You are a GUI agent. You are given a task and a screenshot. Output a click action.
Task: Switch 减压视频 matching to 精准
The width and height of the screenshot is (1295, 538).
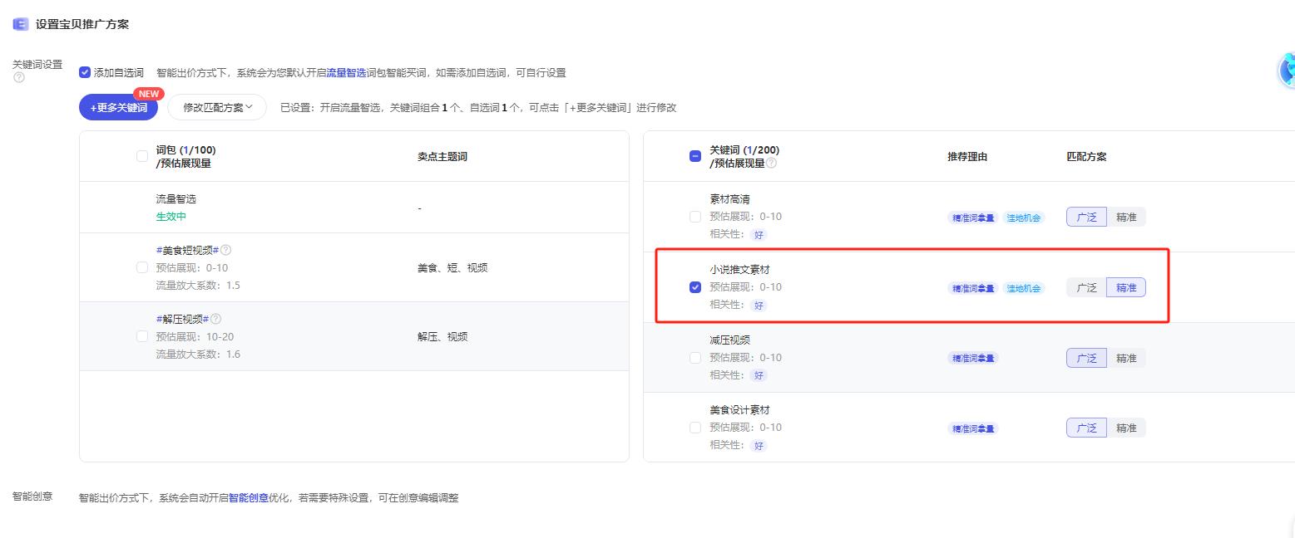(x=1126, y=357)
